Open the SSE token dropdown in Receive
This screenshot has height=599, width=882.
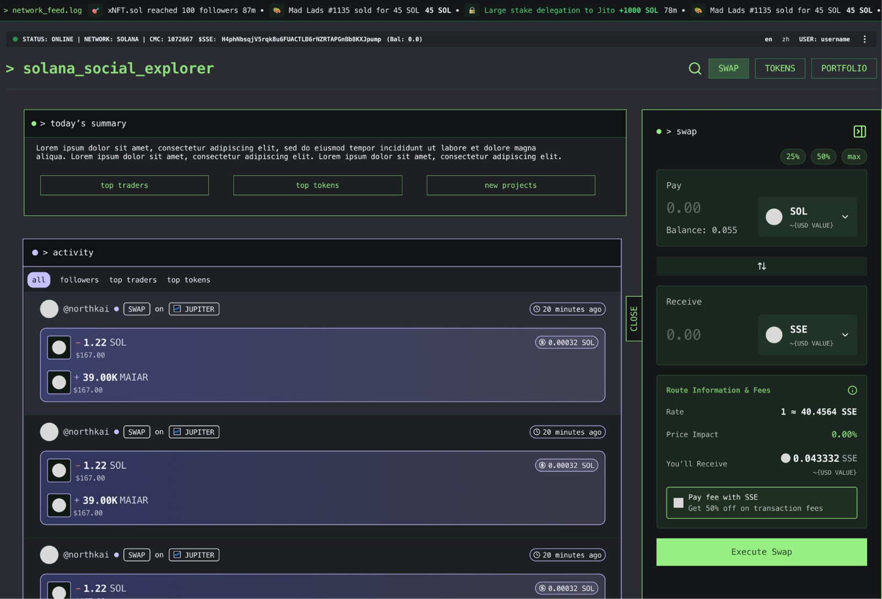coord(808,335)
